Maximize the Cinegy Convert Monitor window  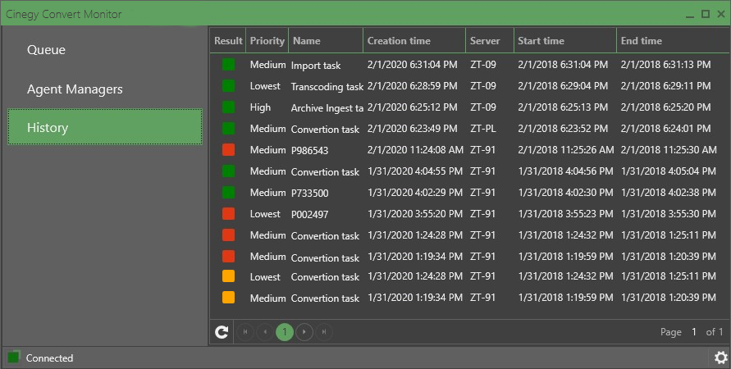[x=706, y=14]
